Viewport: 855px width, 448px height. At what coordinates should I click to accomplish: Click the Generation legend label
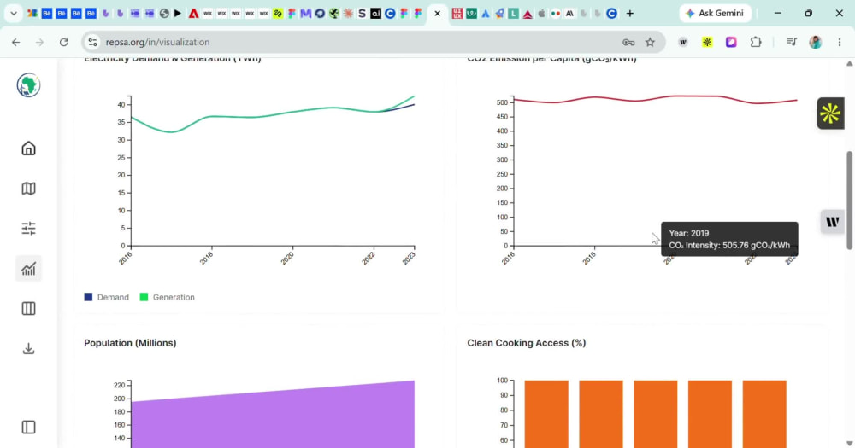point(174,297)
